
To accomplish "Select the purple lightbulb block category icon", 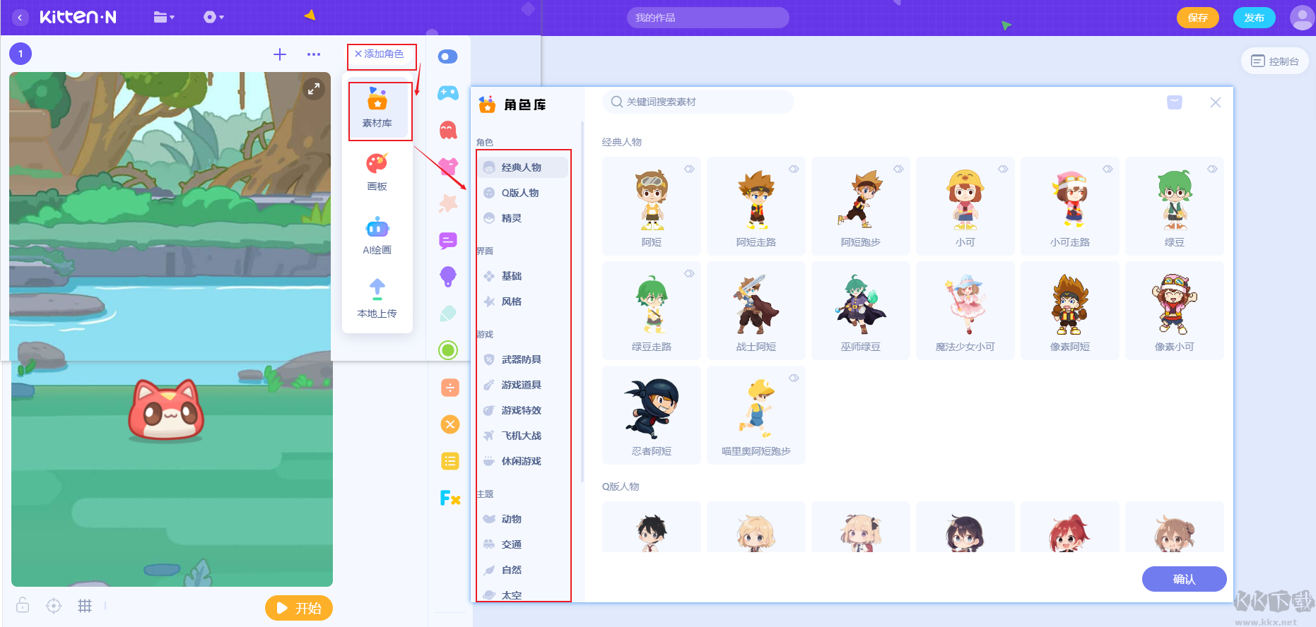I will point(448,277).
